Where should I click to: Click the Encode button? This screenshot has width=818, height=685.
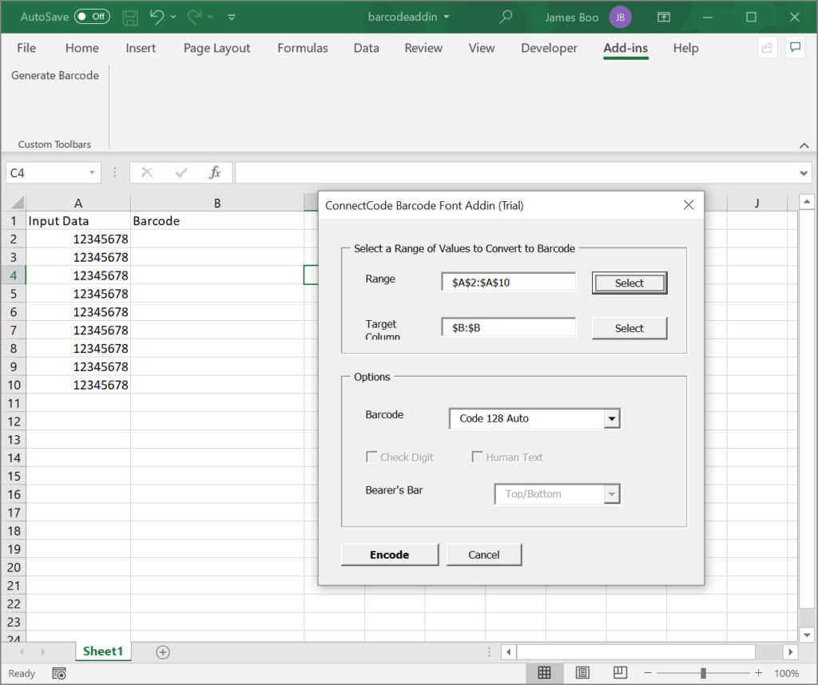click(x=390, y=555)
